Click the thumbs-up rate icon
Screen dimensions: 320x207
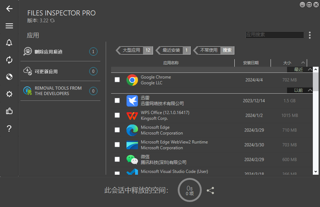point(9,111)
